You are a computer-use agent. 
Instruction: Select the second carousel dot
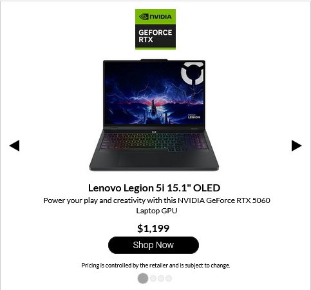coord(153,278)
